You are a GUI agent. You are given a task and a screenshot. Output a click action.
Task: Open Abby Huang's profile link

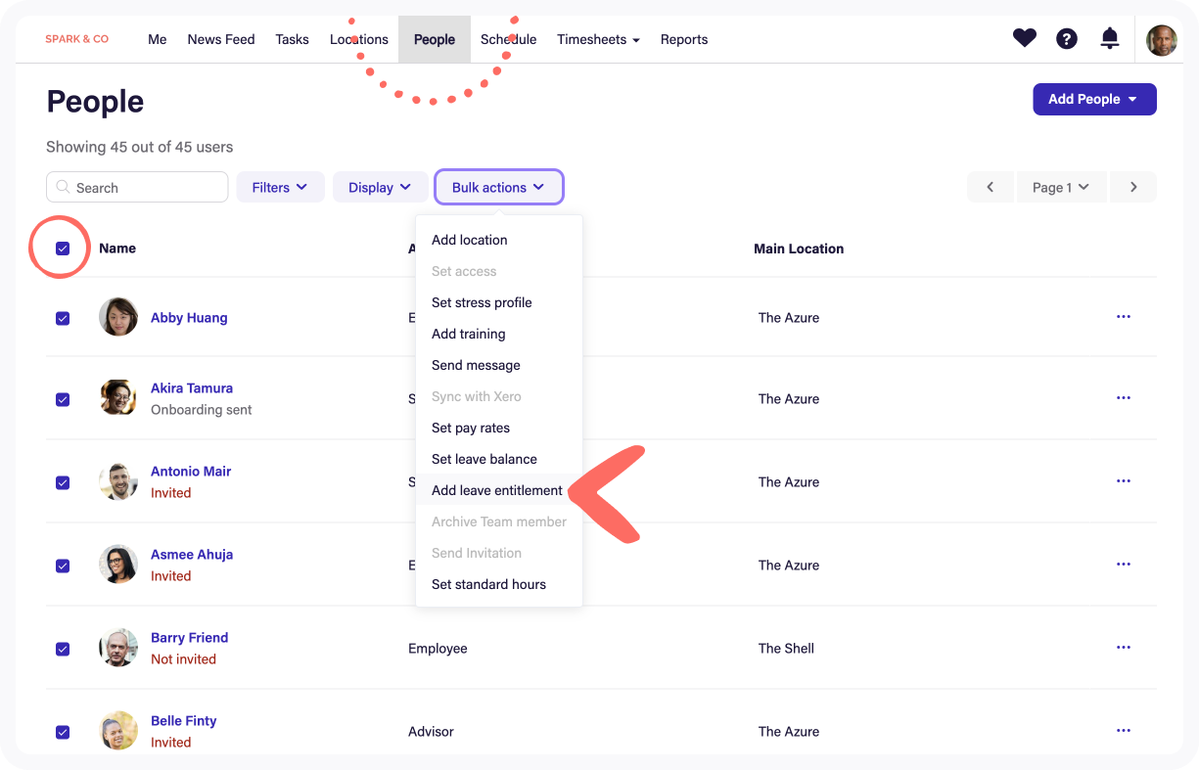(189, 317)
